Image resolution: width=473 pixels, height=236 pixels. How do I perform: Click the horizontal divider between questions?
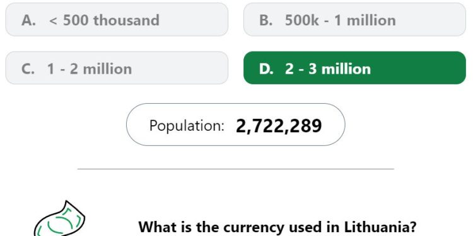pos(236,169)
